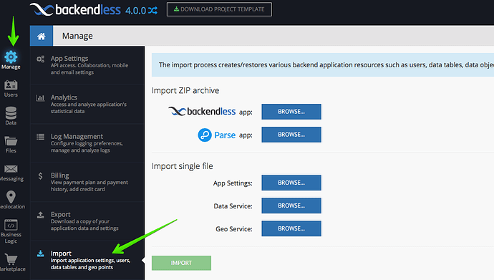Screen dimensions: 494x280
Task: Open the Data database icon
Action: 11,112
